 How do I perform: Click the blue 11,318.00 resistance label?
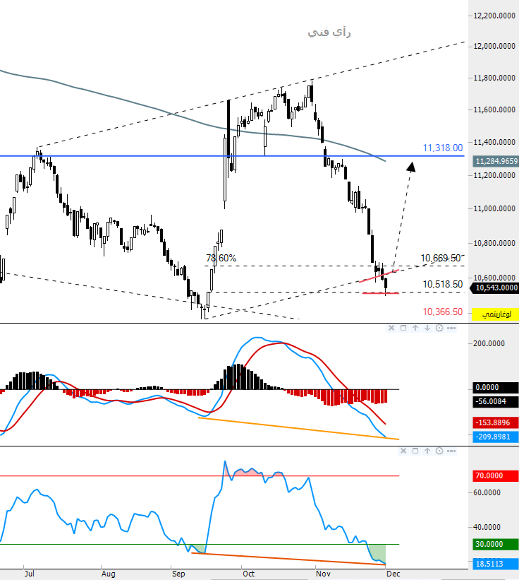443,148
